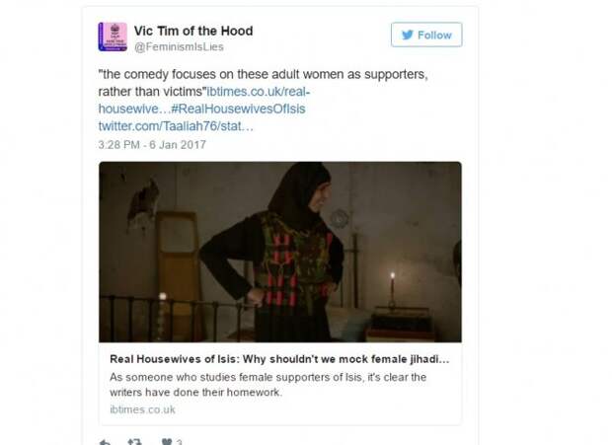Retweet using the retweet arrows icon
The width and height of the screenshot is (612, 445).
pos(134,442)
